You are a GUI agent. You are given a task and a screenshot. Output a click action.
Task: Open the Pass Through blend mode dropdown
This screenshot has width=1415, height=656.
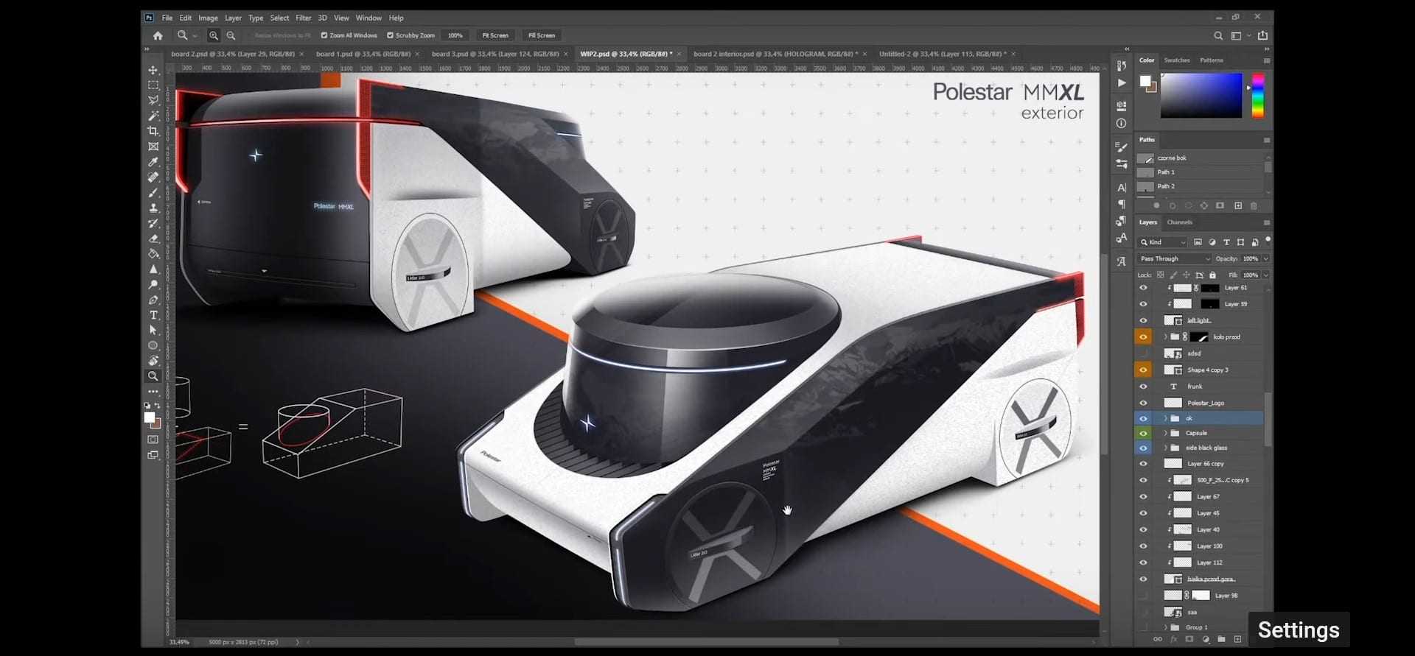click(1174, 258)
